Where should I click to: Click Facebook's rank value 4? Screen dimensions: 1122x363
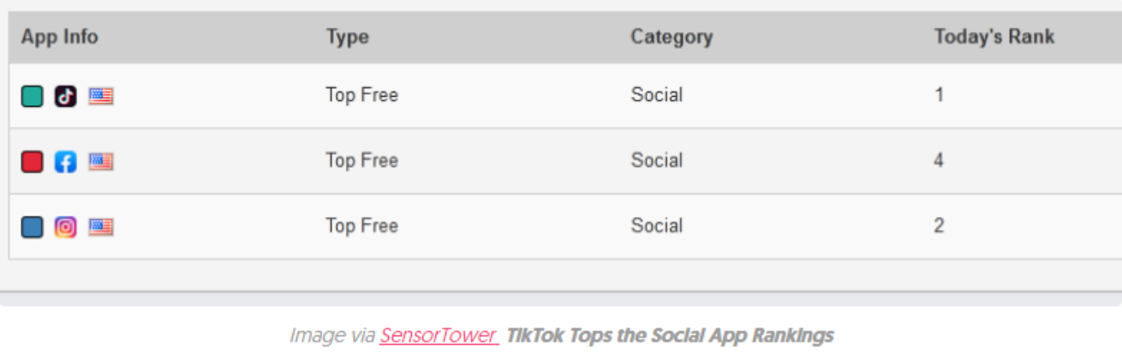(x=940, y=160)
